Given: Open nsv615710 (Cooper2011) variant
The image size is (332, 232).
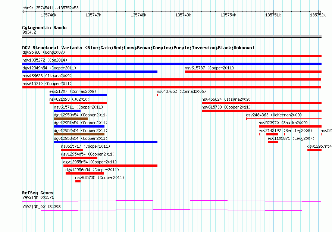Looking at the screenshot, I should [47, 84].
